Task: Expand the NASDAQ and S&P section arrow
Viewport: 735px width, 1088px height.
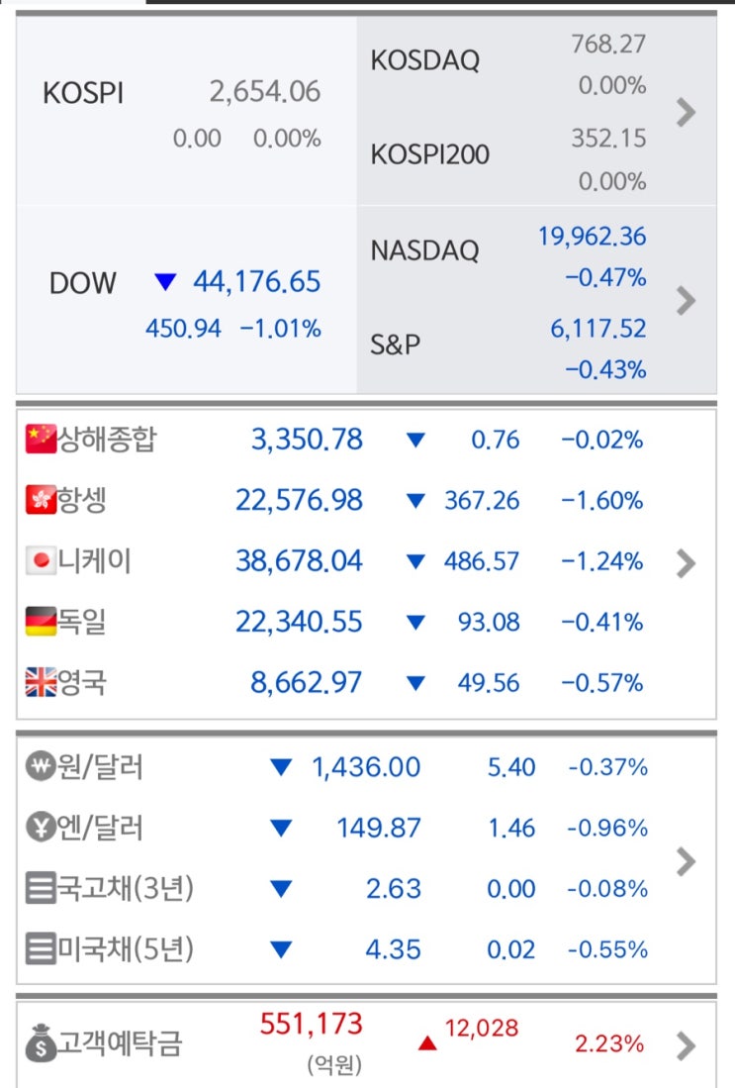Action: click(x=686, y=300)
